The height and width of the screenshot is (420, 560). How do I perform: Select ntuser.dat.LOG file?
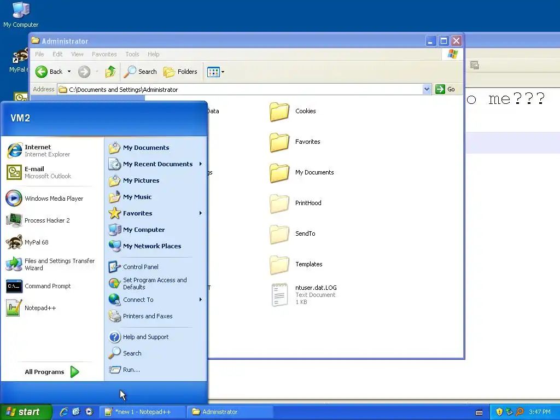(304, 295)
